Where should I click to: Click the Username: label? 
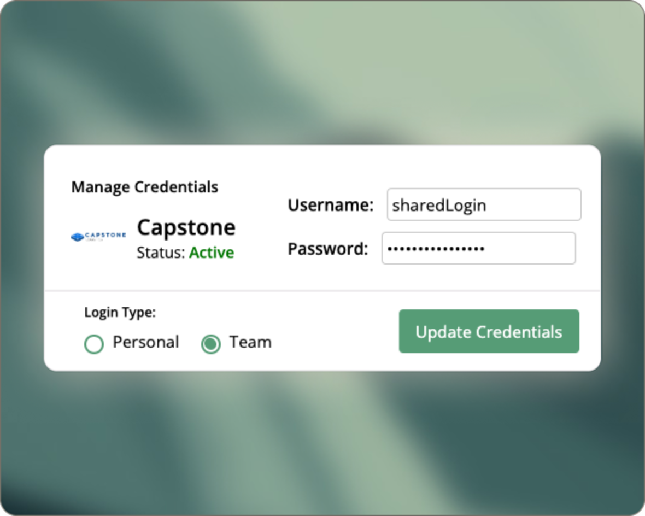click(x=331, y=205)
